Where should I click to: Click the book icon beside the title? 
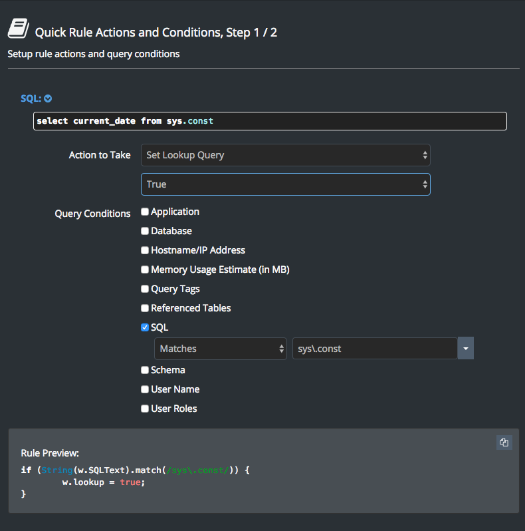click(x=18, y=29)
